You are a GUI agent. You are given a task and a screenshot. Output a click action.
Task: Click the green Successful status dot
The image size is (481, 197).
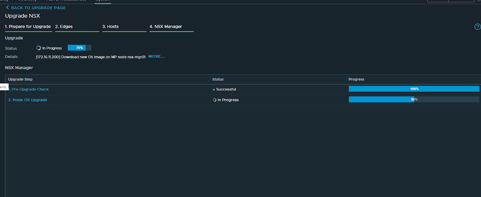[214, 90]
